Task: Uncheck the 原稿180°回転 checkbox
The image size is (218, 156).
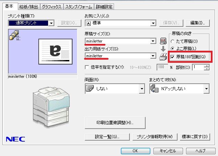Action: click(x=172, y=57)
